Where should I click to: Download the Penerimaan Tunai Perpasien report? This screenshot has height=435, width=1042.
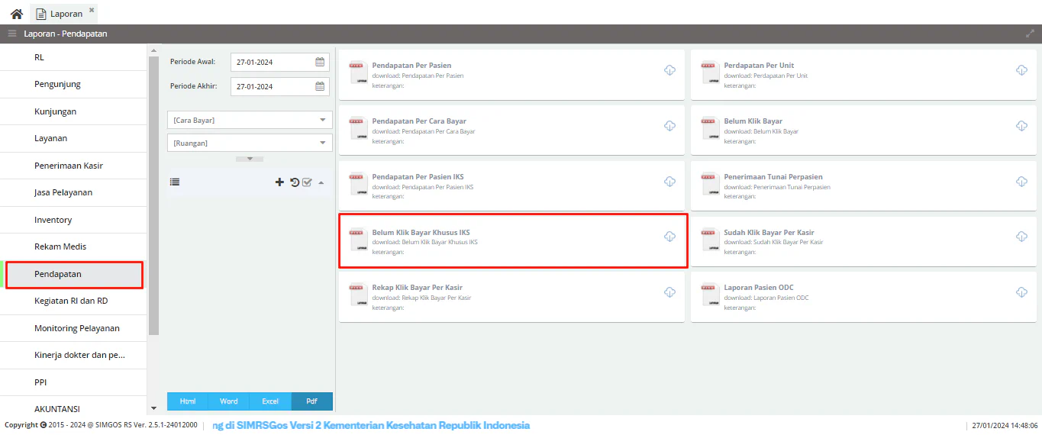pos(1021,182)
